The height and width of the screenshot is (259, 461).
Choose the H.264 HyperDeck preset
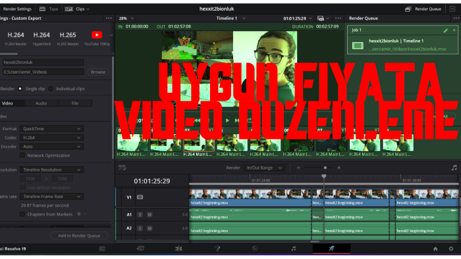click(41, 38)
